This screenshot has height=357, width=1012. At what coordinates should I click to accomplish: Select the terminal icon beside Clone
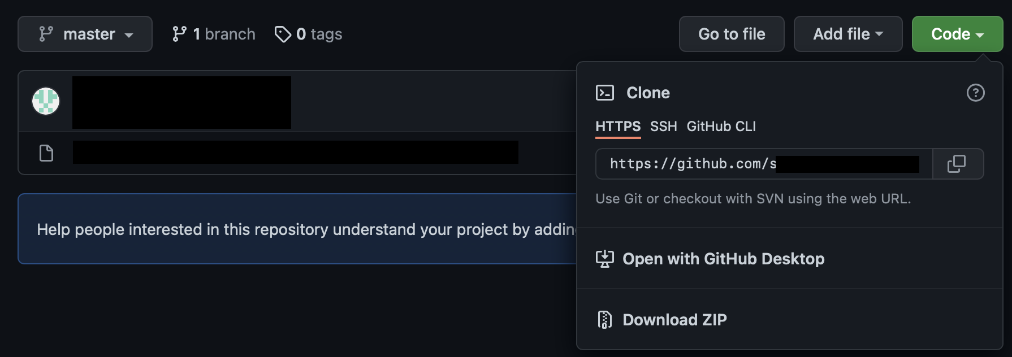[606, 92]
